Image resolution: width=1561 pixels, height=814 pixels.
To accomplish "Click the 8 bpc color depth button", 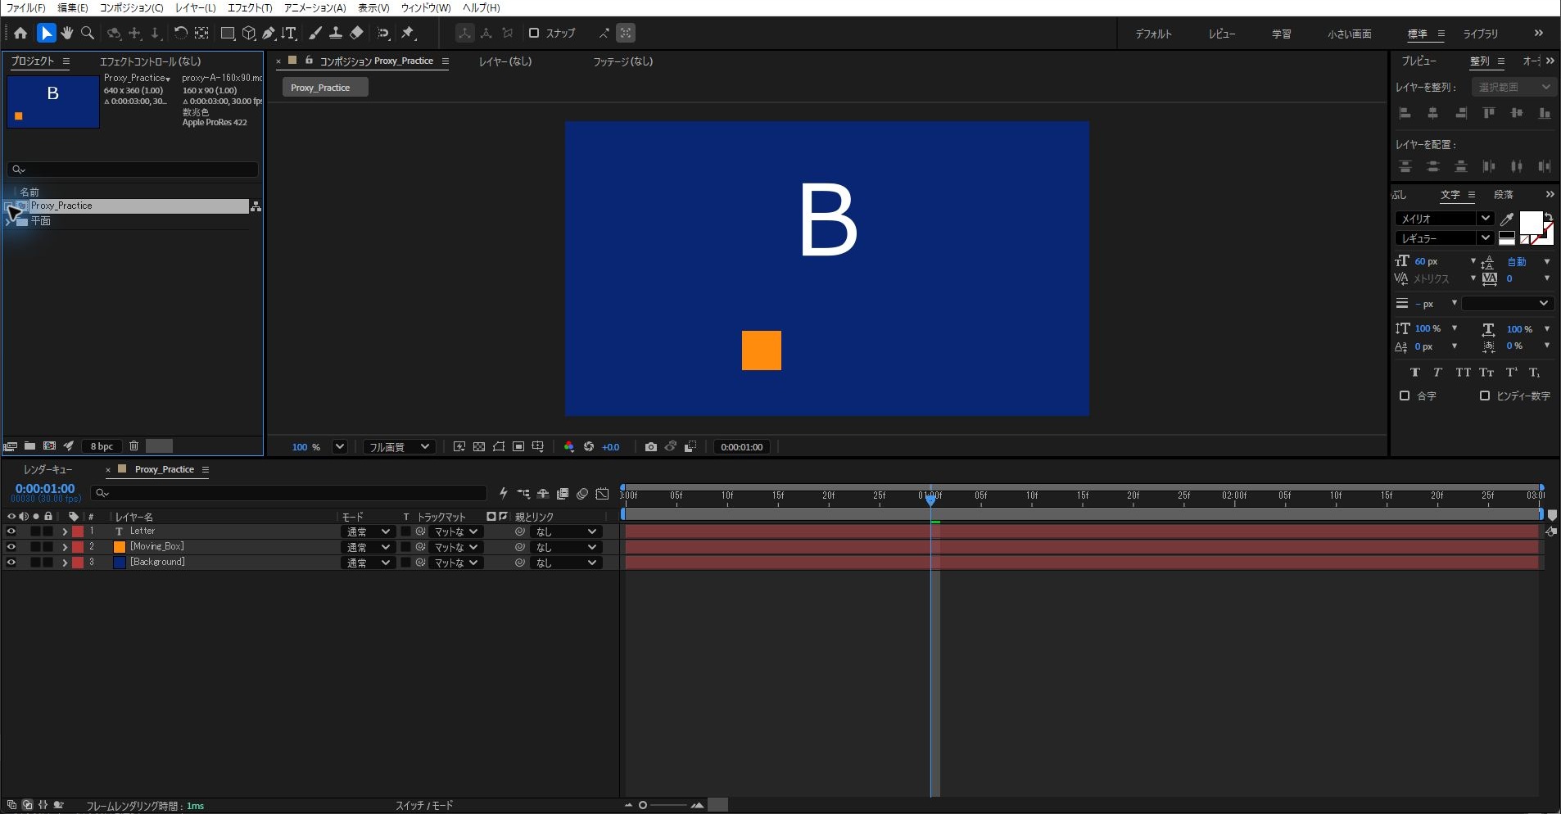I will [102, 446].
